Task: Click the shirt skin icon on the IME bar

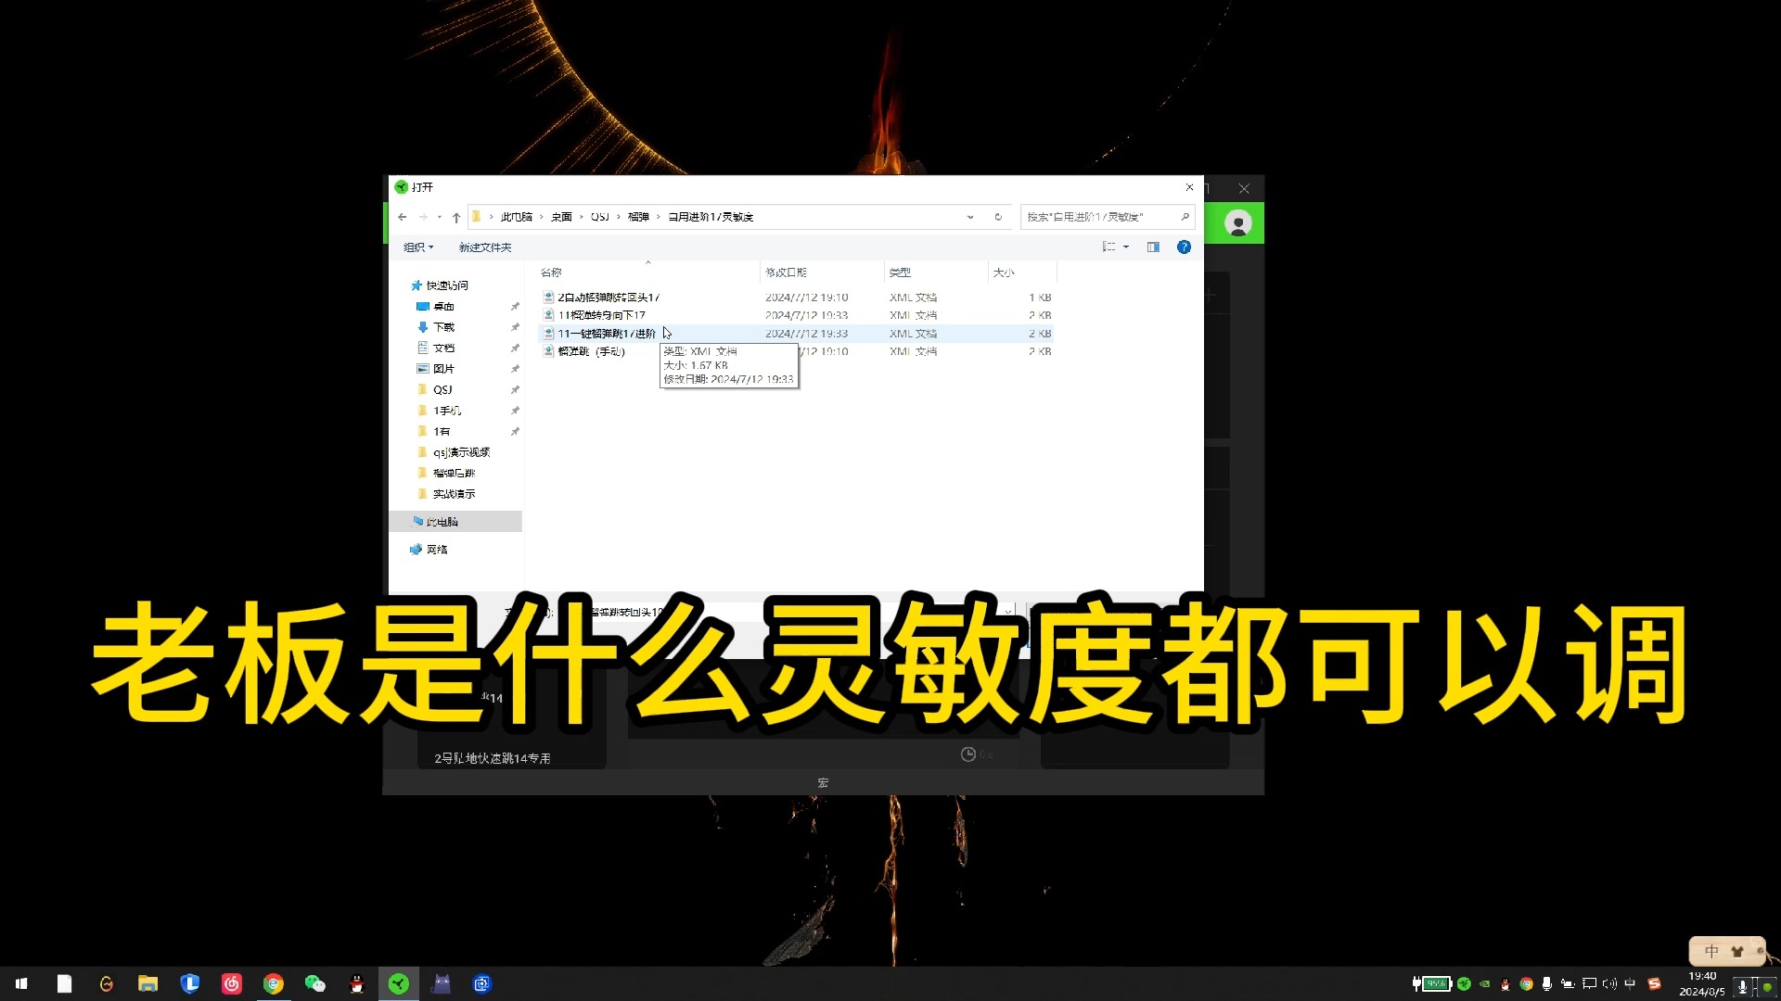Action: pyautogui.click(x=1736, y=951)
